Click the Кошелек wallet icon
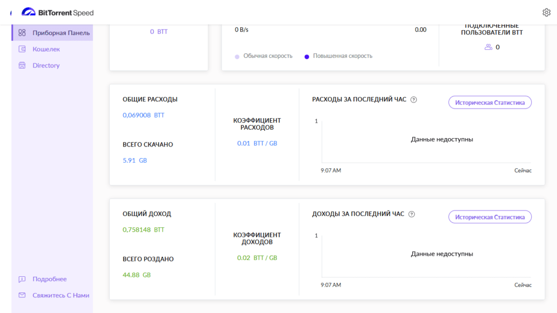Viewport: 557px width, 313px height. tap(22, 49)
